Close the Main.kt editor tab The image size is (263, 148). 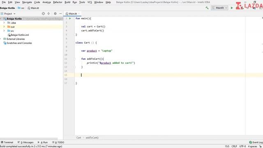[x=79, y=14]
